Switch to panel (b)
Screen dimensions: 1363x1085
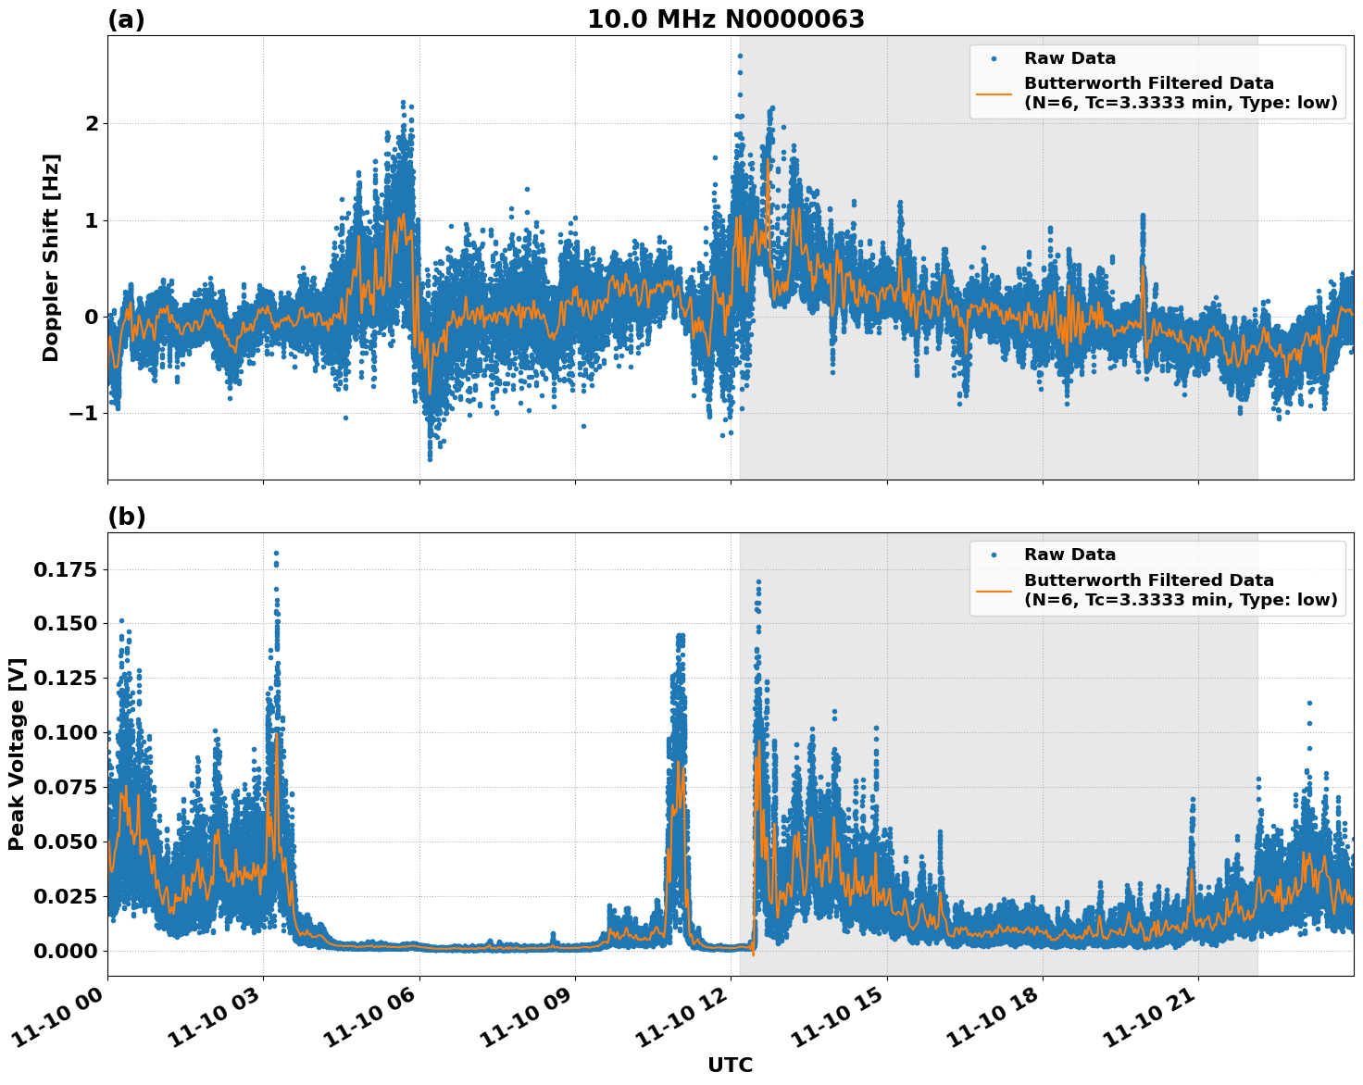(127, 516)
